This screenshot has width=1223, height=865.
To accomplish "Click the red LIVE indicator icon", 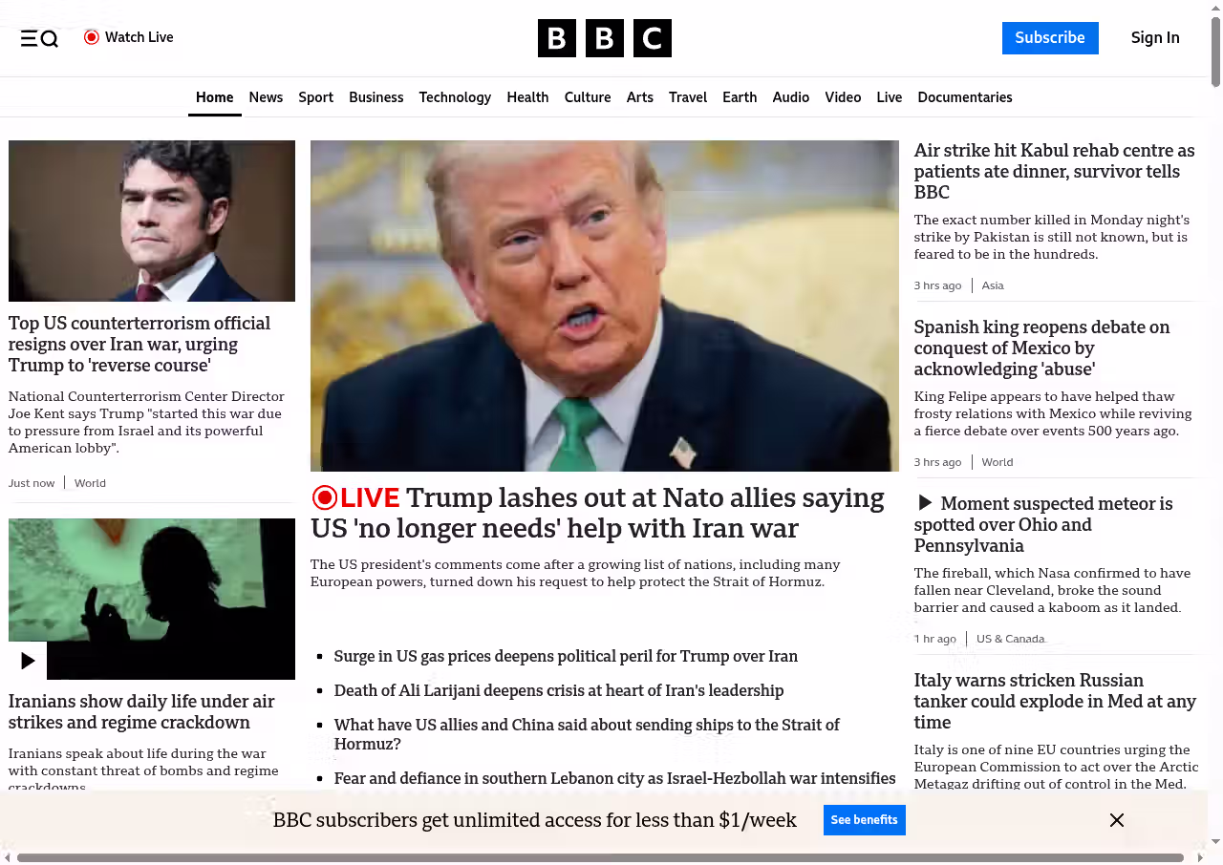I will 325,497.
